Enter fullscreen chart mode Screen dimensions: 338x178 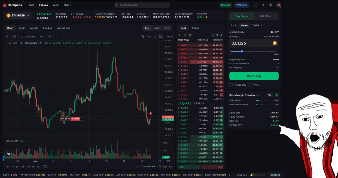tap(155, 36)
